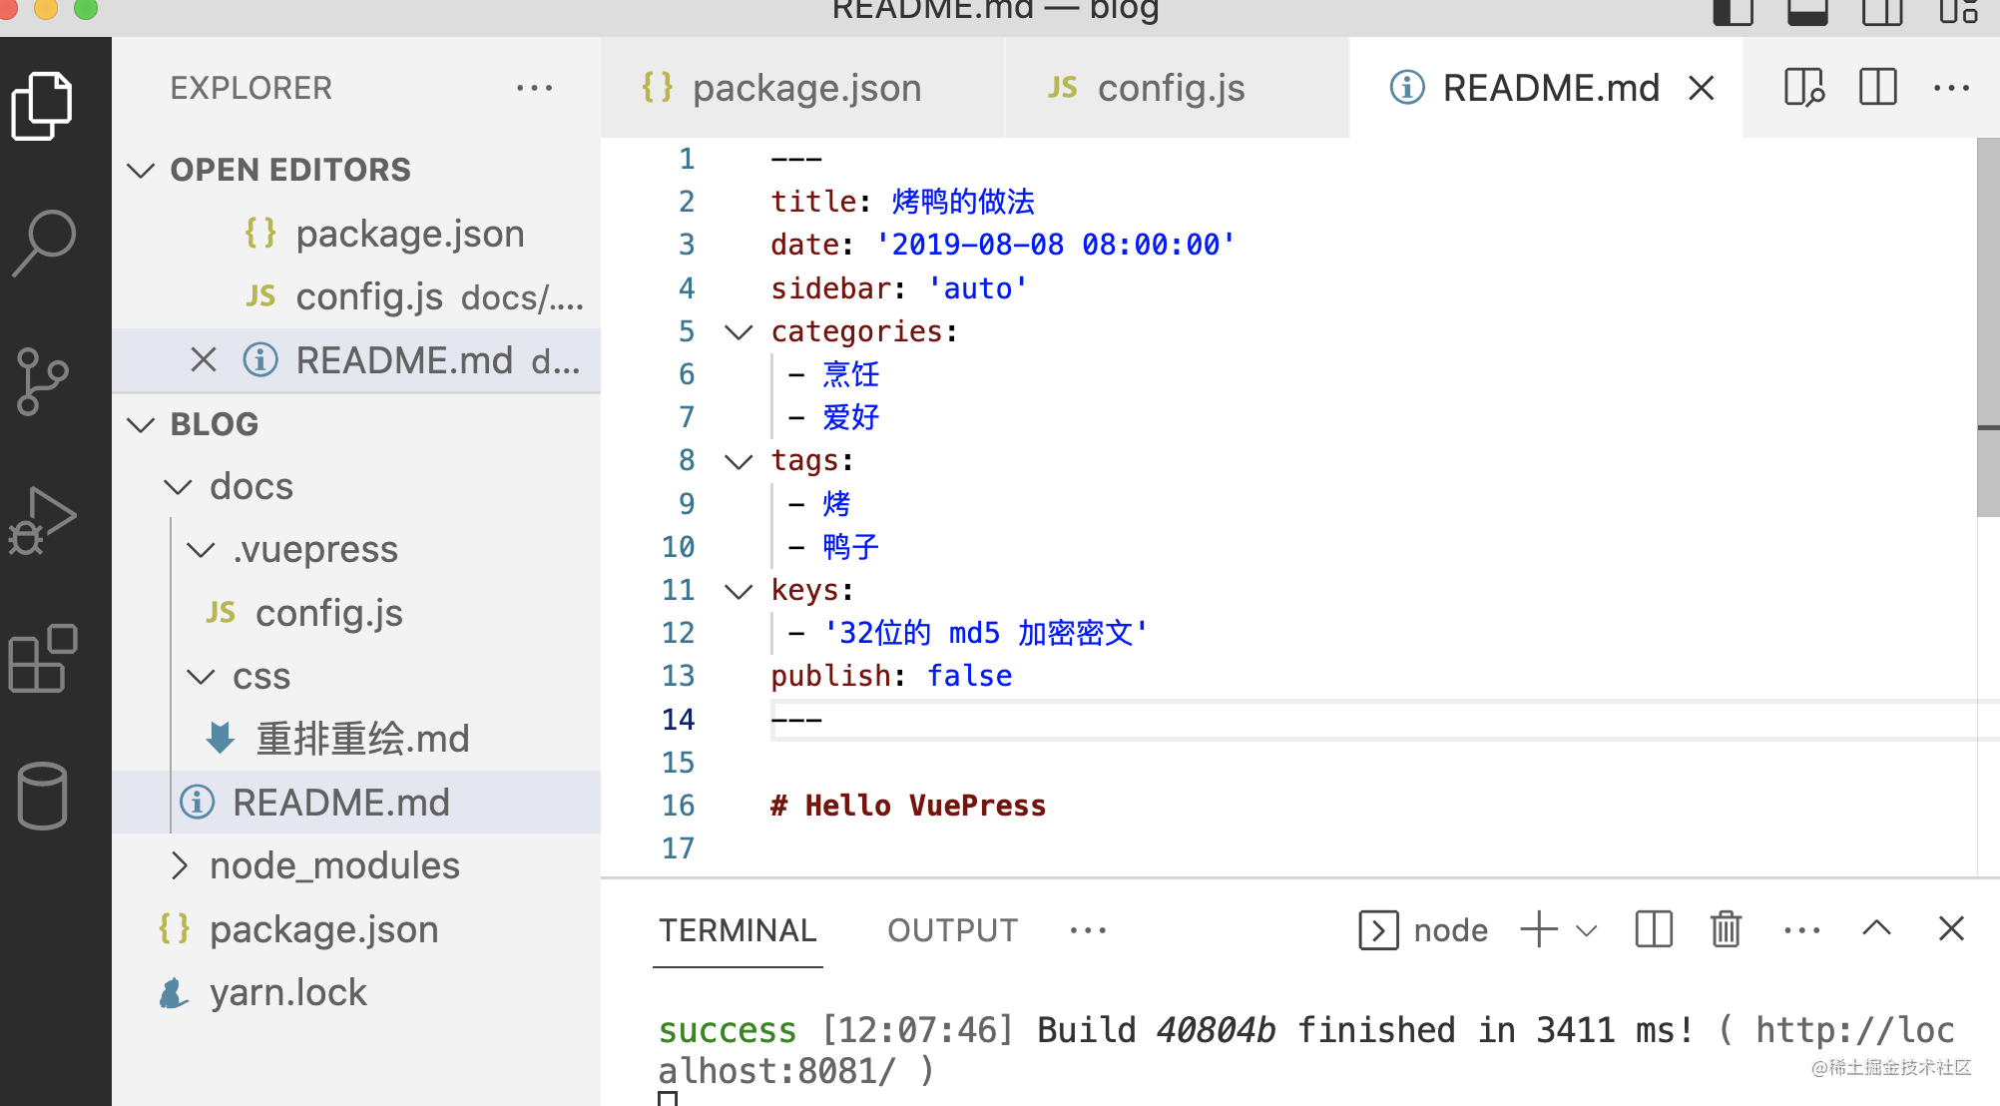The image size is (2000, 1106).
Task: Click the title 烤鸭的做法 line
Action: pos(902,202)
